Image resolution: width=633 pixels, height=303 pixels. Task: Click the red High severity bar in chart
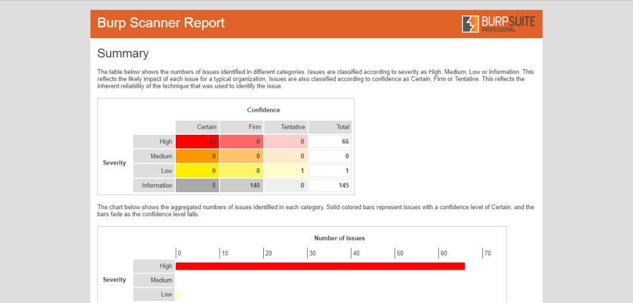coord(320,266)
